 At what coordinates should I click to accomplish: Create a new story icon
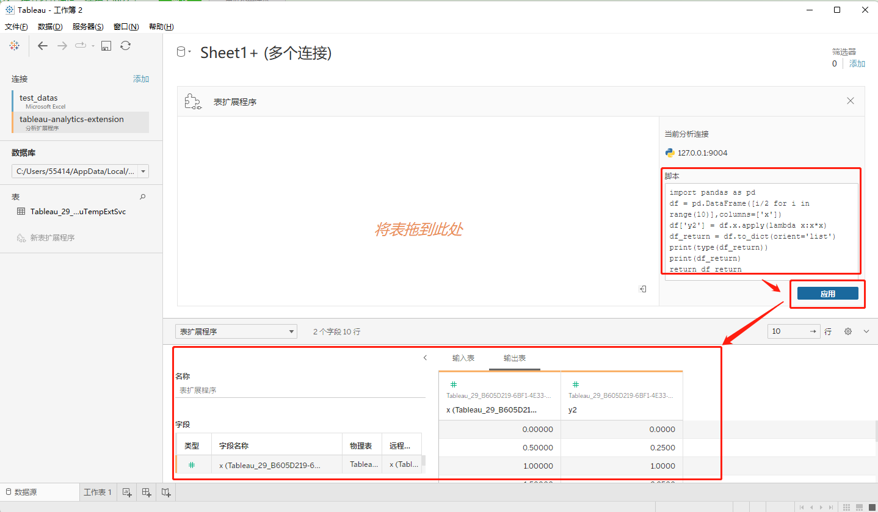166,492
